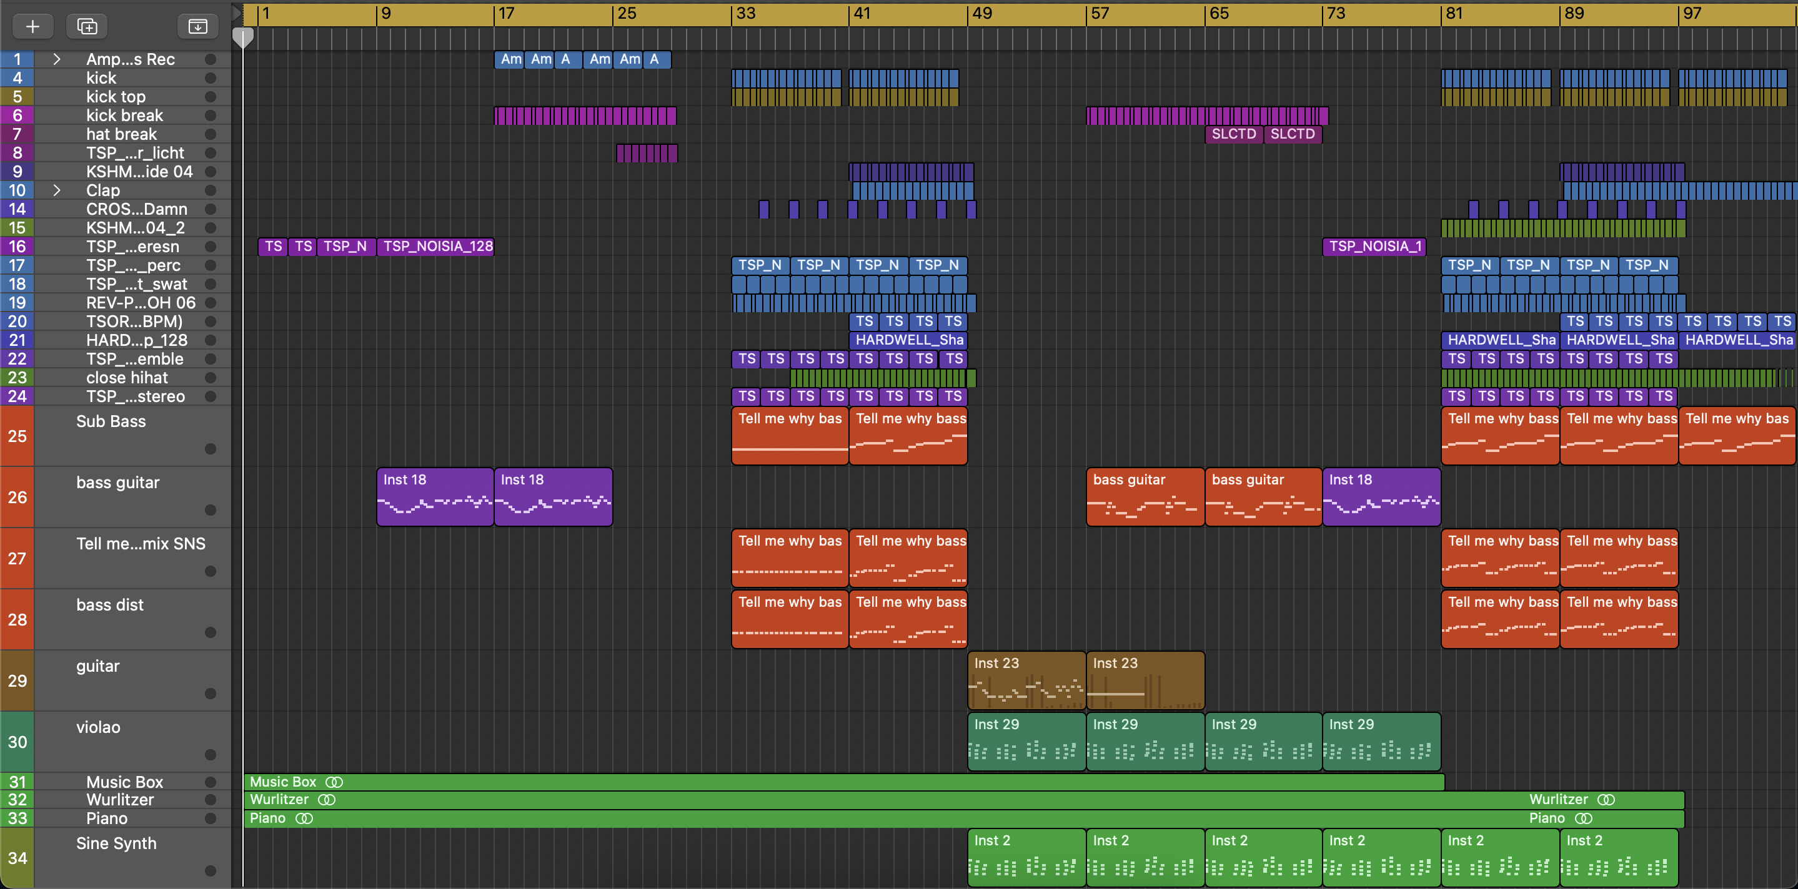
Task: Click loop icon on second Wurlitzer region label
Action: tap(1606, 800)
